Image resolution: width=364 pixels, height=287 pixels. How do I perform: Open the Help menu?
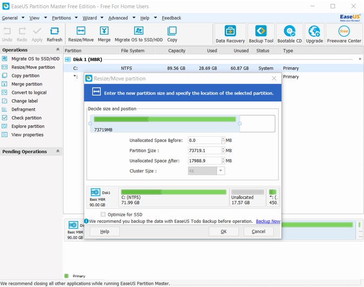(x=145, y=18)
